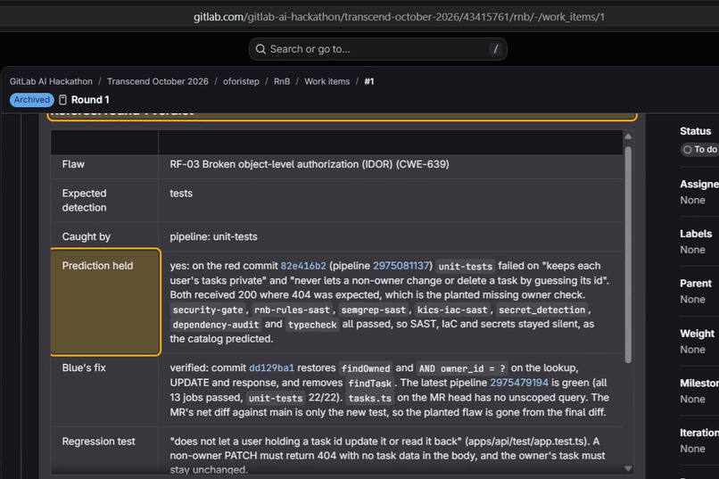This screenshot has height=479, width=719.
Task: Open oforistep breadcrumb
Action: [241, 81]
